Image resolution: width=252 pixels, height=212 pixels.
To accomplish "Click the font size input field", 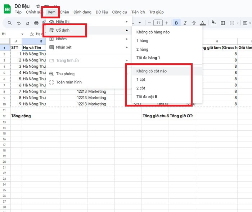I will click(x=158, y=23).
